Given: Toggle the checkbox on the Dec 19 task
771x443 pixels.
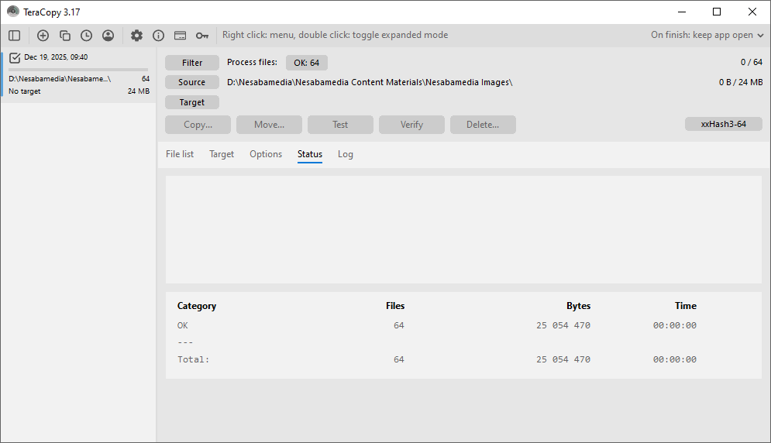Looking at the screenshot, I should pyautogui.click(x=15, y=57).
